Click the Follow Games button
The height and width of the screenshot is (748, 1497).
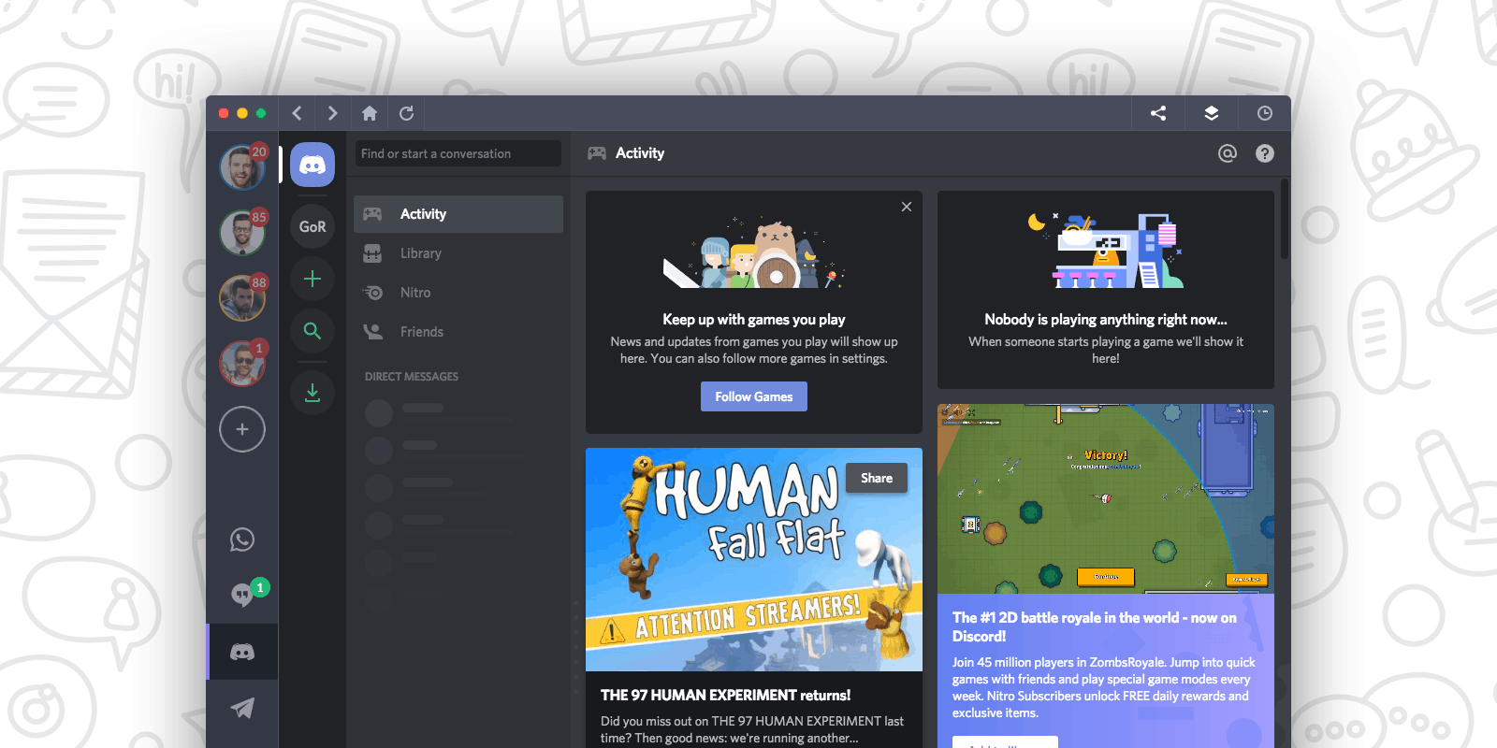point(754,396)
